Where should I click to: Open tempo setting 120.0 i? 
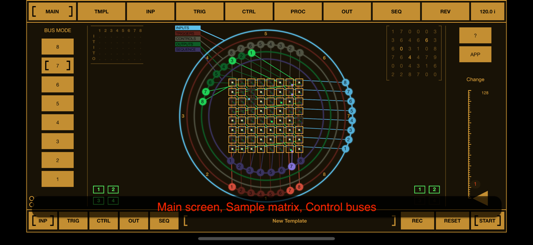tap(487, 11)
